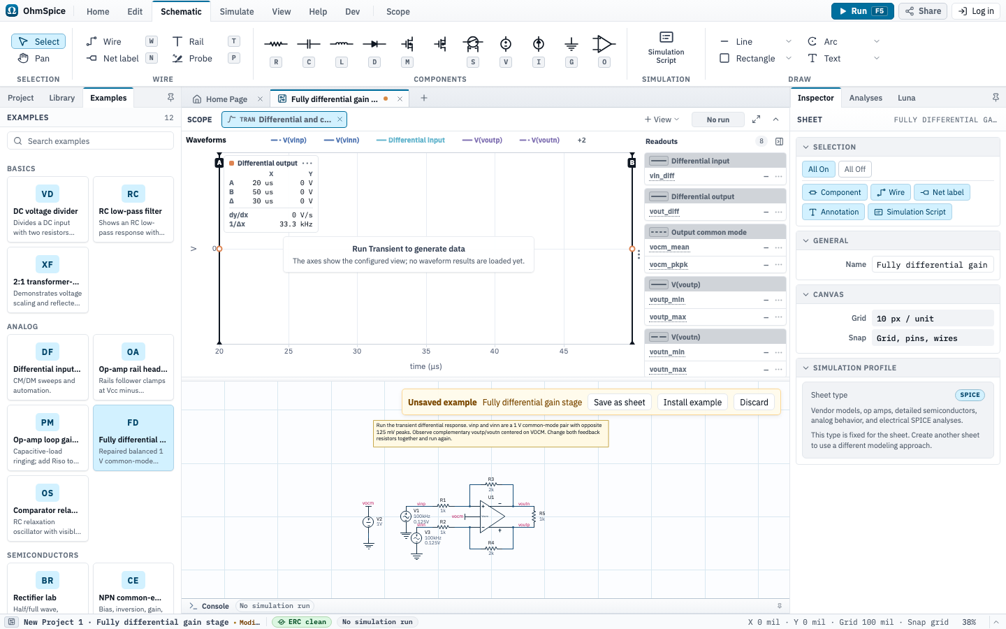Toggle the Net label selection filter
Screen dimensions: 1006x629
click(942, 192)
